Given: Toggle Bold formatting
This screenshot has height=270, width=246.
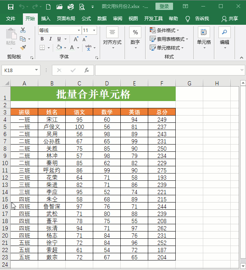Looking at the screenshot, I should (42, 39).
